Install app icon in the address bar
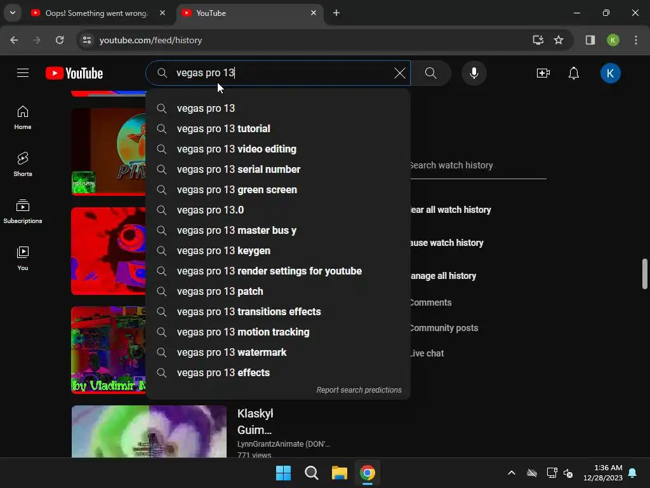Viewport: 650px width, 488px height. click(x=538, y=40)
